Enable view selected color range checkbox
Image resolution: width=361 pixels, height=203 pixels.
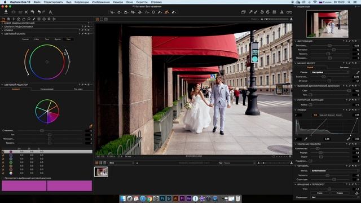point(3,178)
